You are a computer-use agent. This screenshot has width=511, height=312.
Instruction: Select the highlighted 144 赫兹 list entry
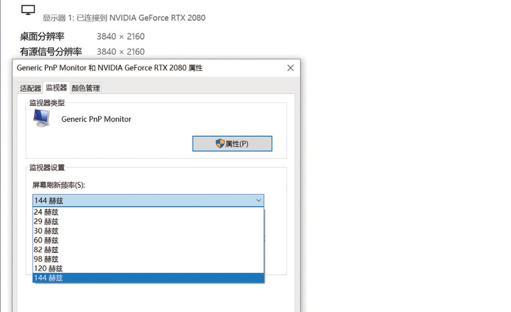click(48, 278)
